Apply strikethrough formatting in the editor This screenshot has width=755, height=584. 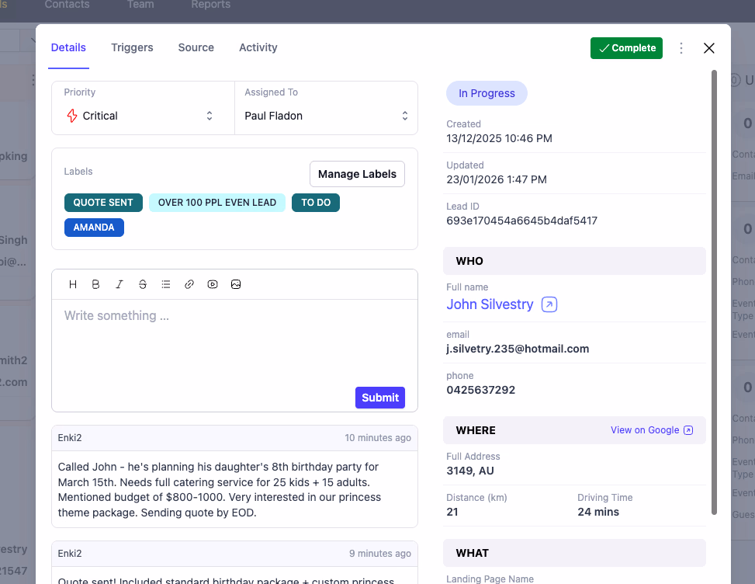(x=142, y=284)
